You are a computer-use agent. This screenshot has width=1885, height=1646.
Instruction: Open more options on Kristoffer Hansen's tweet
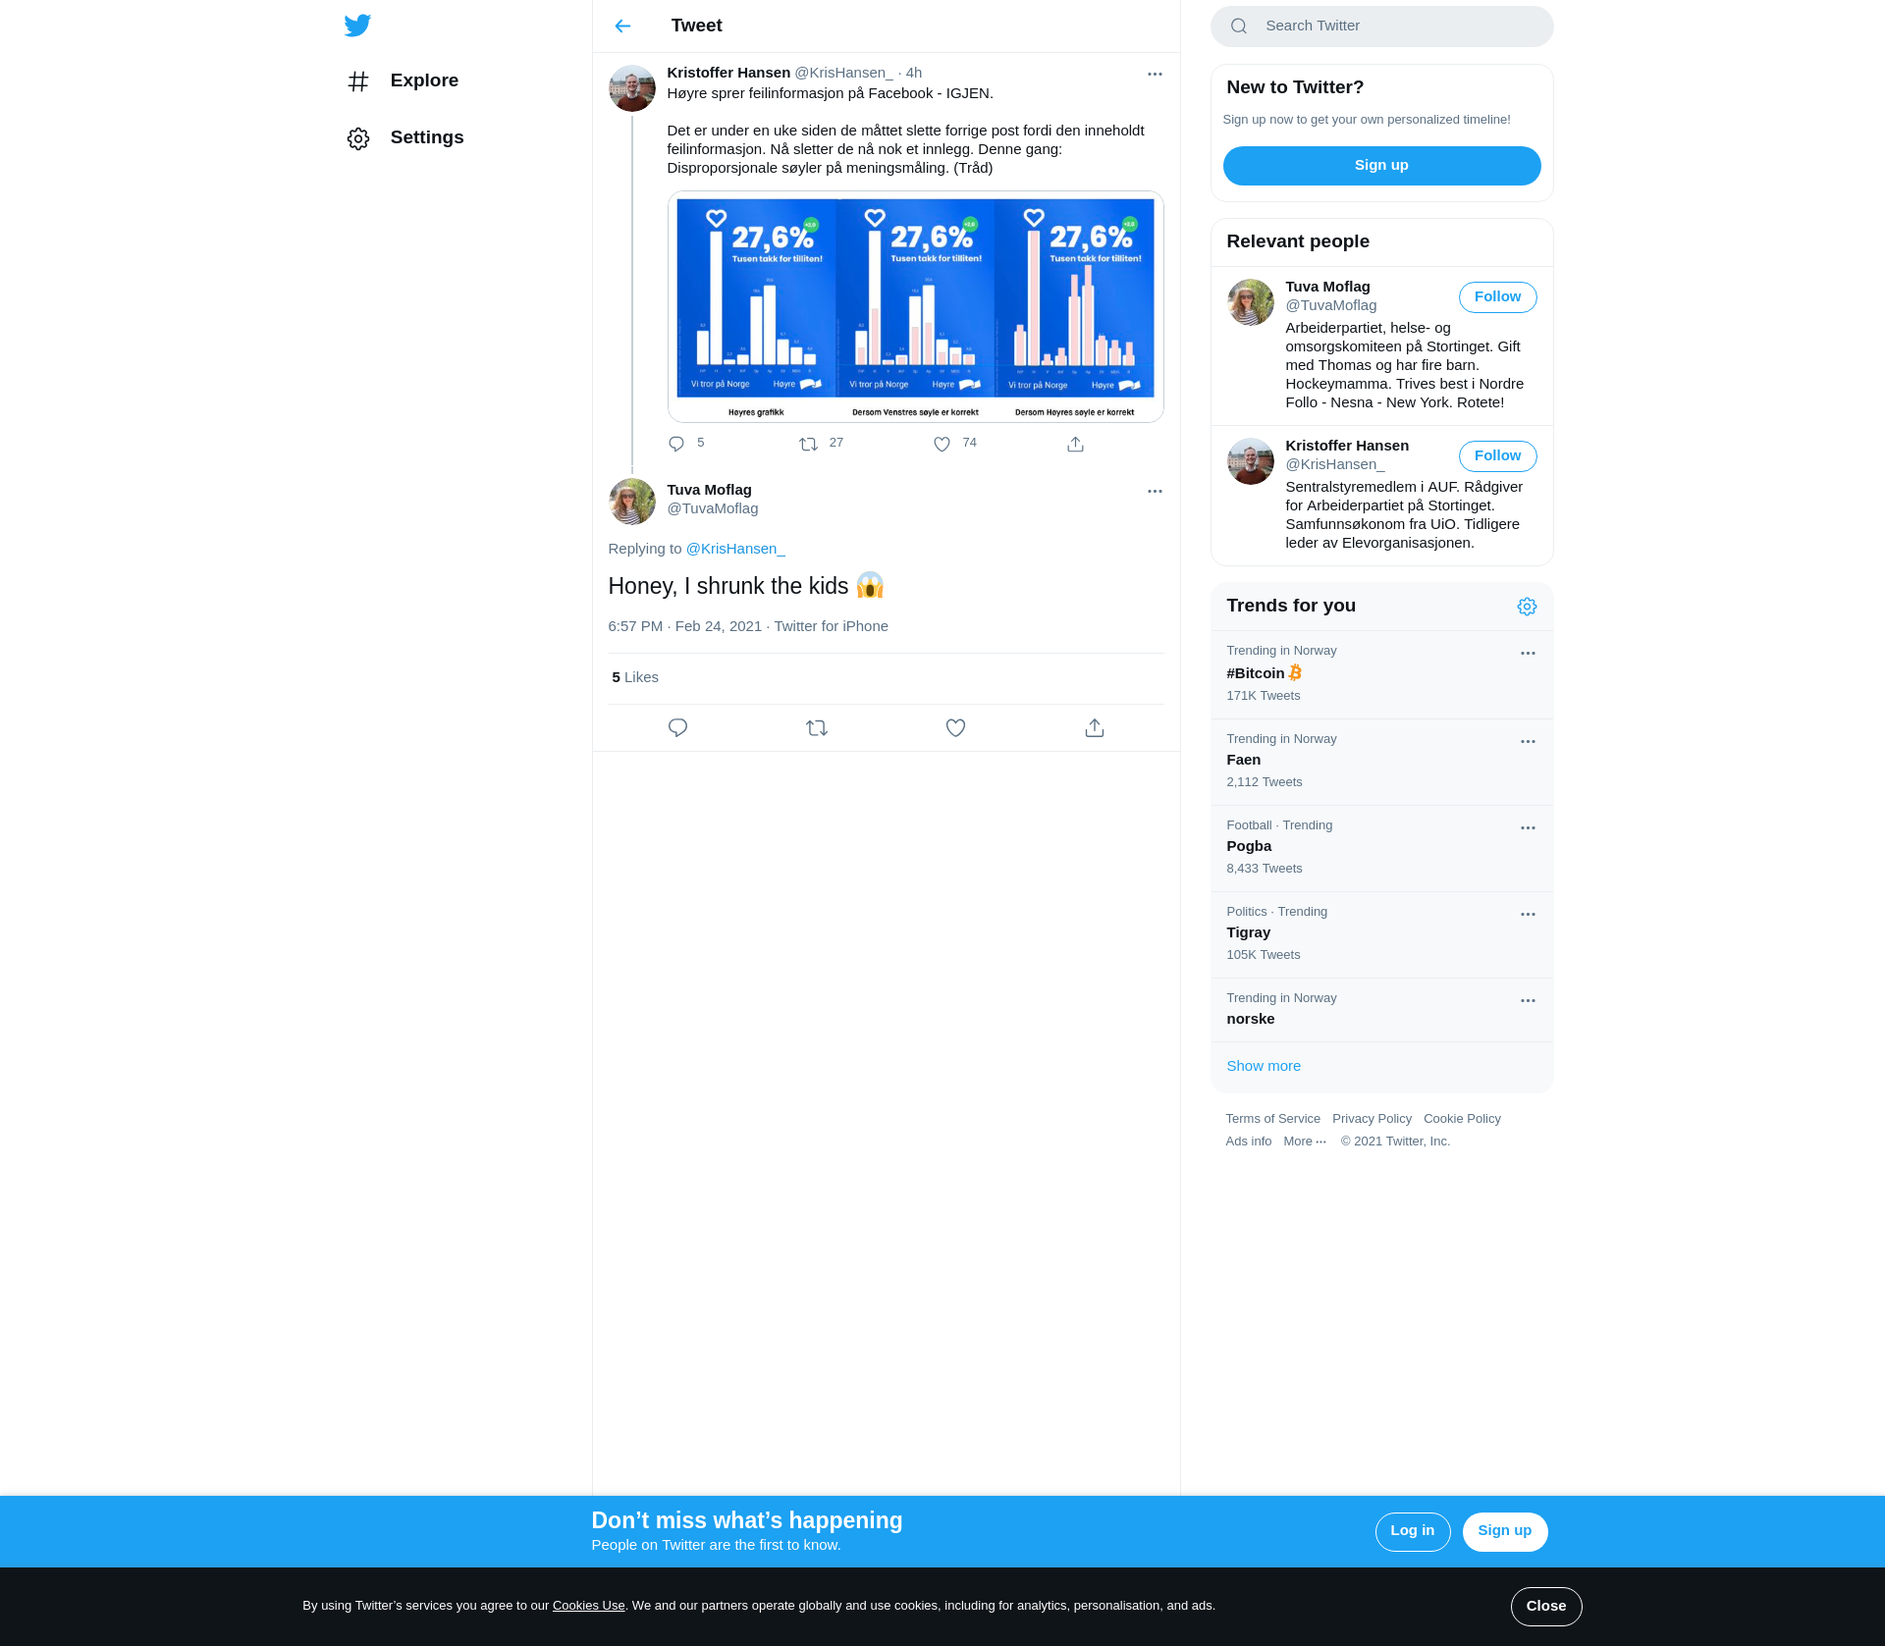1155,74
